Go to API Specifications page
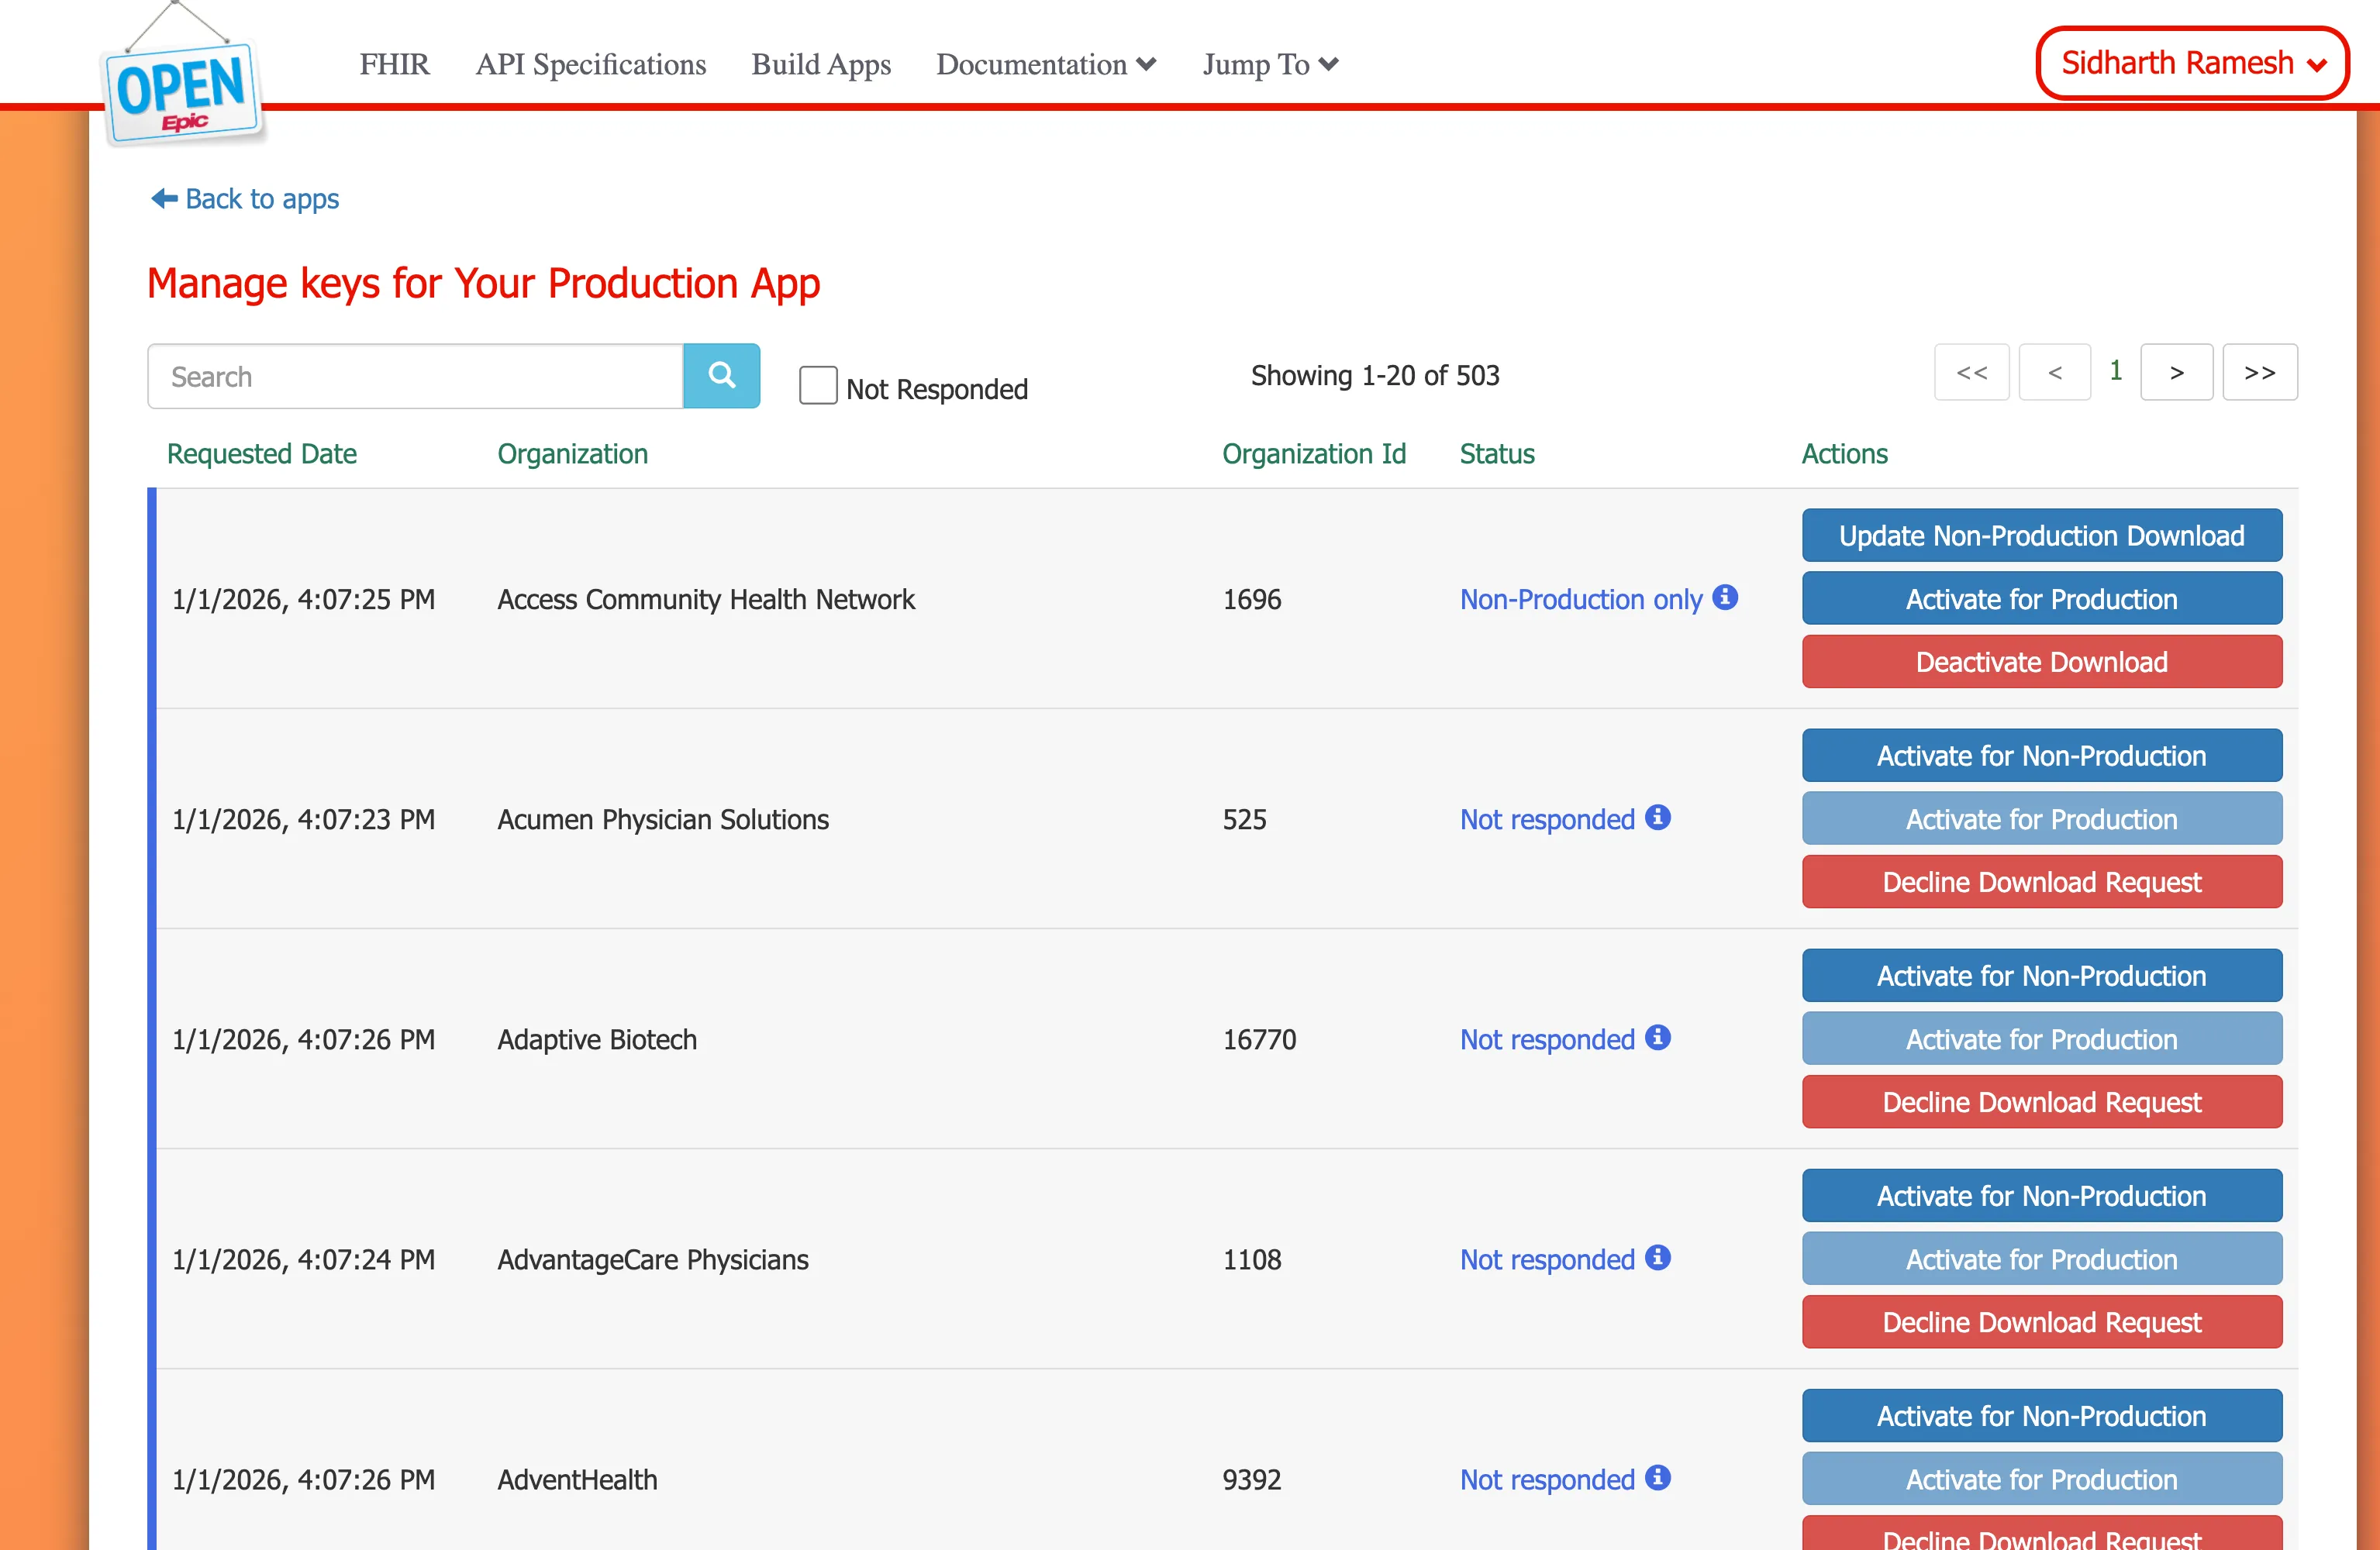The image size is (2380, 1550). click(x=591, y=64)
